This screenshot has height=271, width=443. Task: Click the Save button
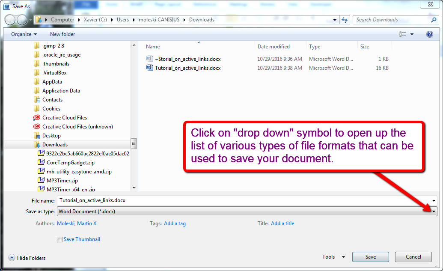370,257
